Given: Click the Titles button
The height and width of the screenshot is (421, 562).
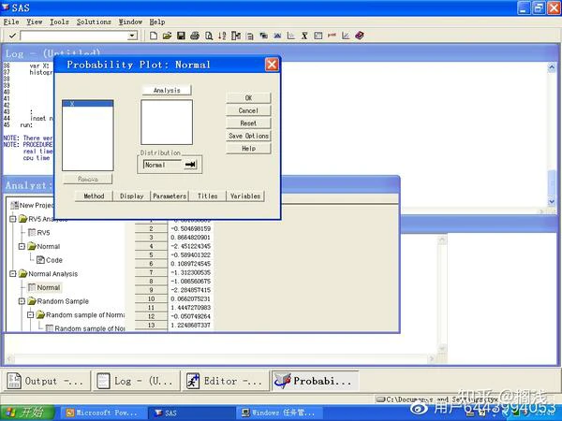Looking at the screenshot, I should (208, 196).
